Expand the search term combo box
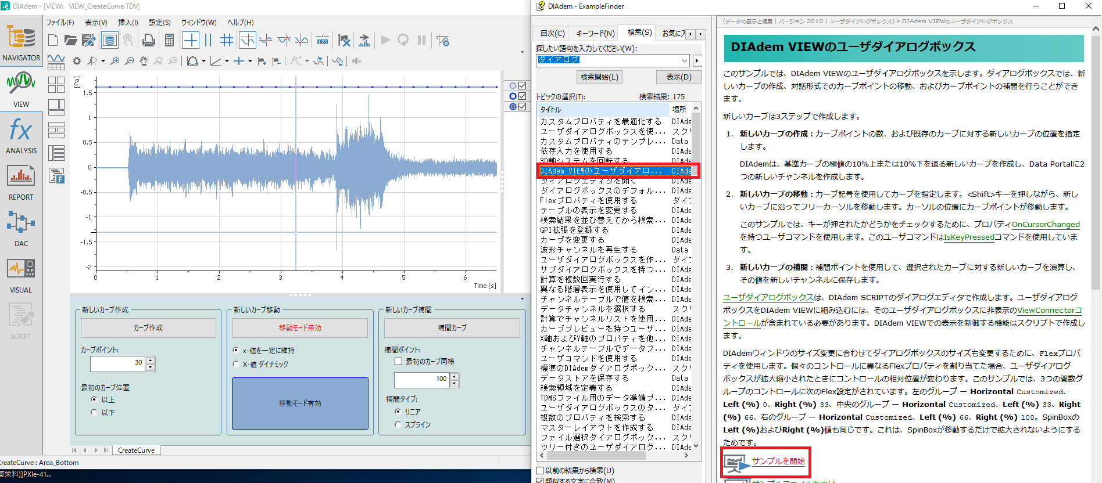The image size is (1102, 483). [684, 60]
